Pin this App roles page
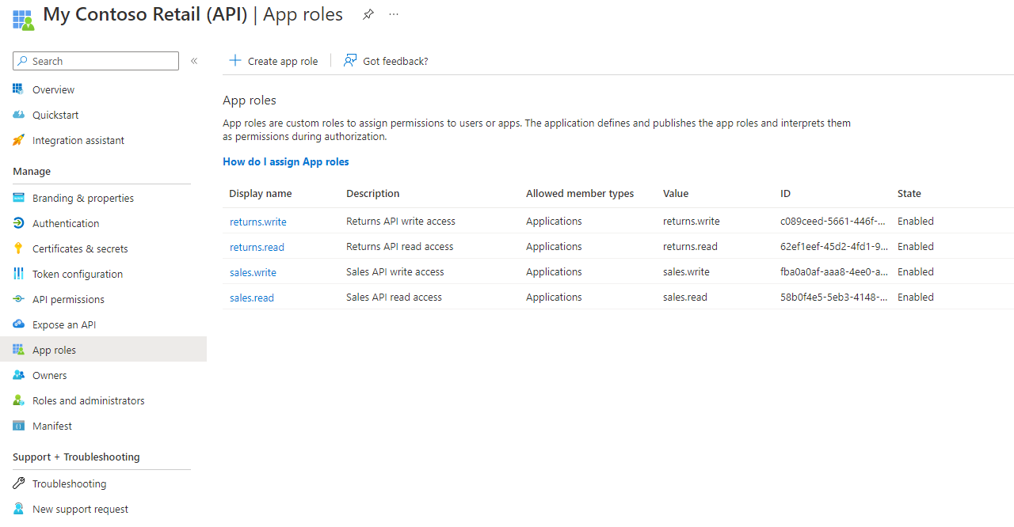This screenshot has height=527, width=1014. 368,15
